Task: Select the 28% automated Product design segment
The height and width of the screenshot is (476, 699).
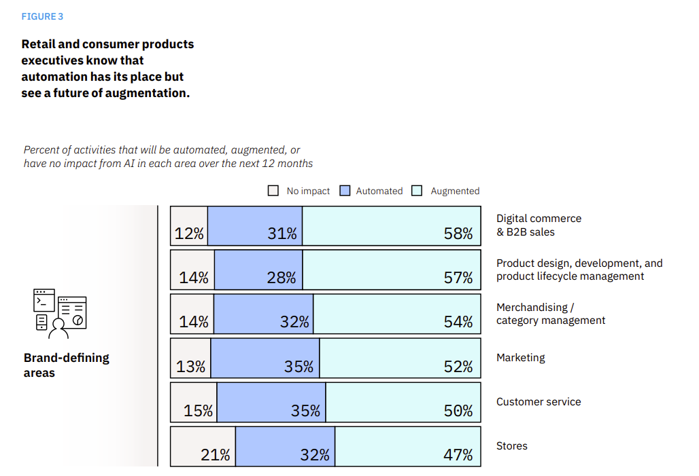Action: point(258,270)
